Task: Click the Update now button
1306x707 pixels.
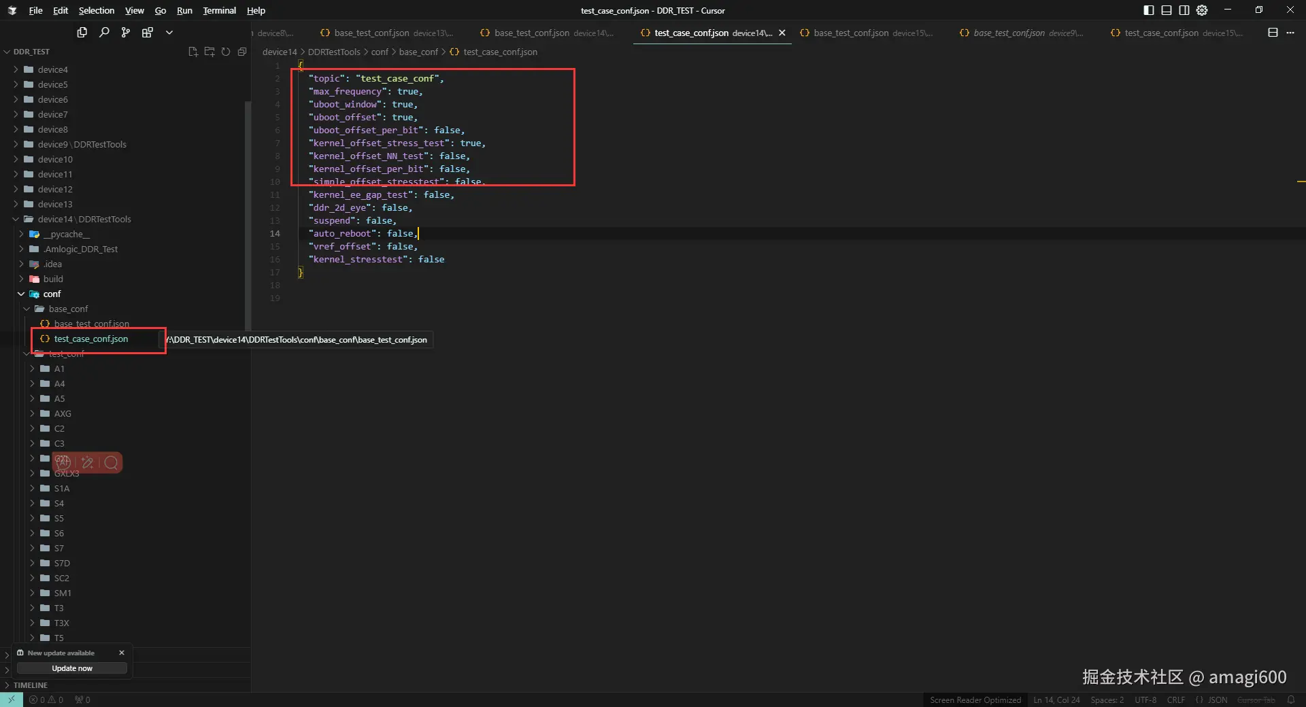Action: pyautogui.click(x=72, y=668)
